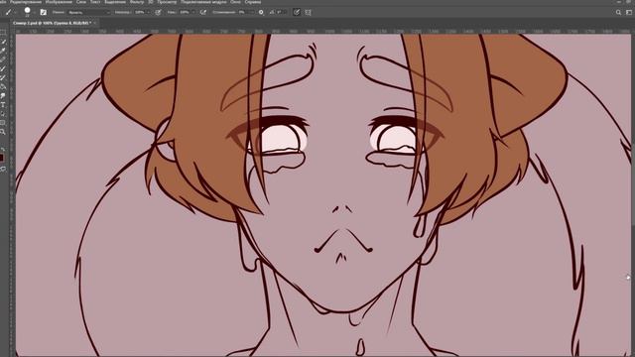Open the Справка menu

click(x=253, y=2)
